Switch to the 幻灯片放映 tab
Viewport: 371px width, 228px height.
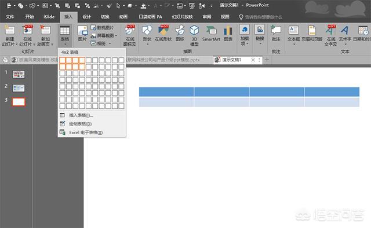[182, 17]
